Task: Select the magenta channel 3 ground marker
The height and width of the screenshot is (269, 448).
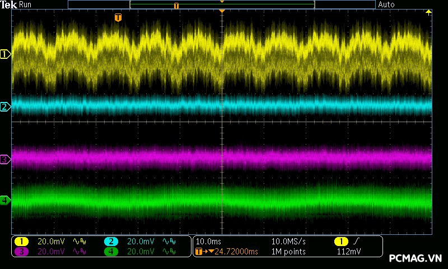Action: pos(5,160)
